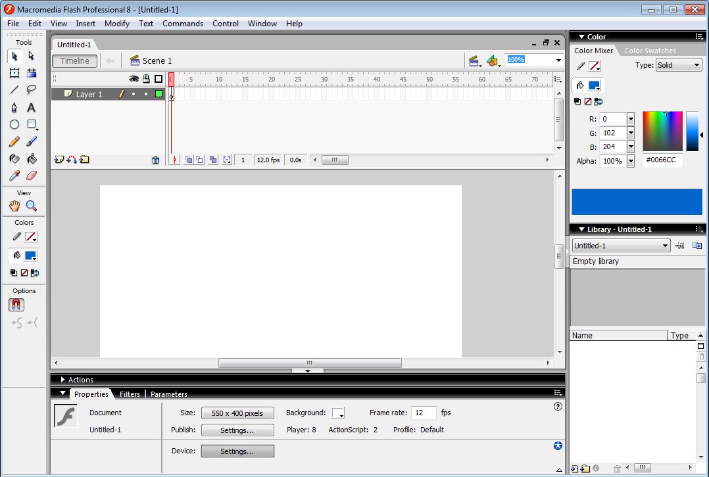Open the Commands menu

183,24
